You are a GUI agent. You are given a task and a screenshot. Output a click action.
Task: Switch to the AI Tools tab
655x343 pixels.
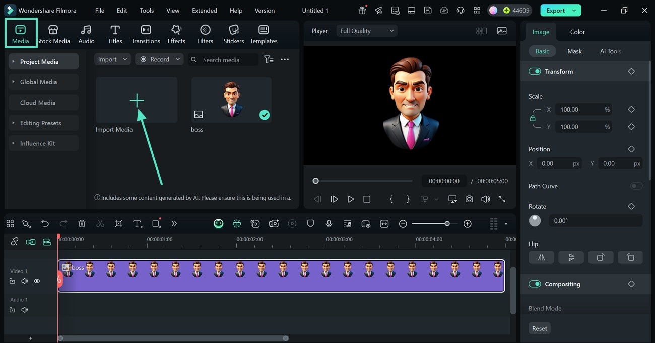tap(610, 51)
